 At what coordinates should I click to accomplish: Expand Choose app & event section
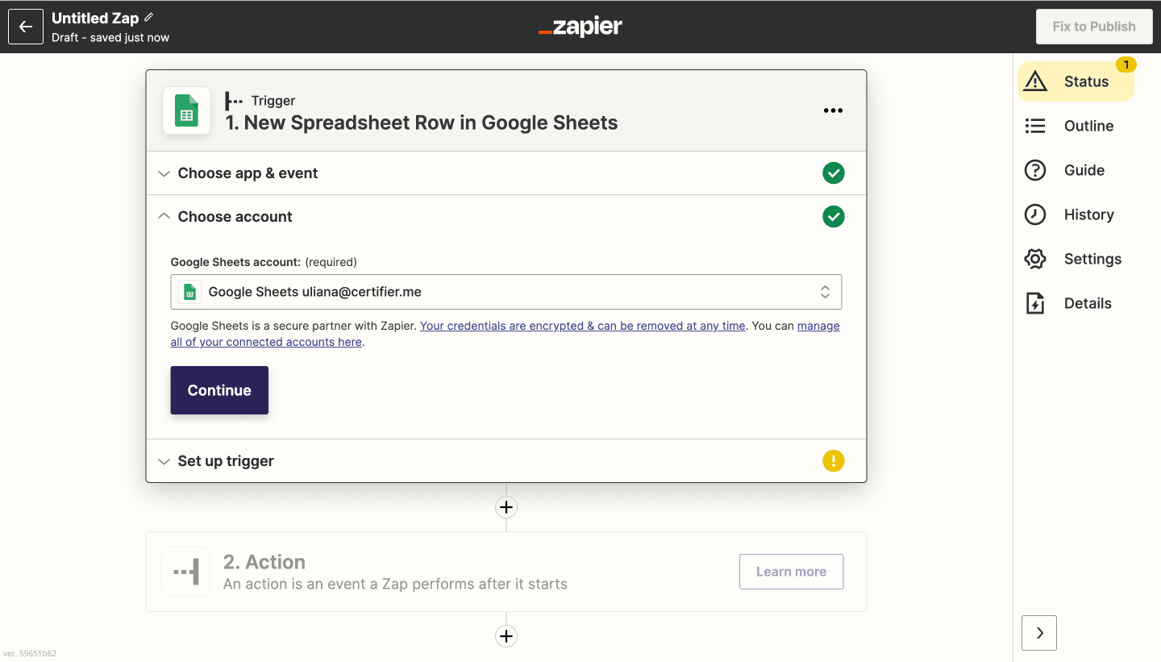tap(506, 173)
